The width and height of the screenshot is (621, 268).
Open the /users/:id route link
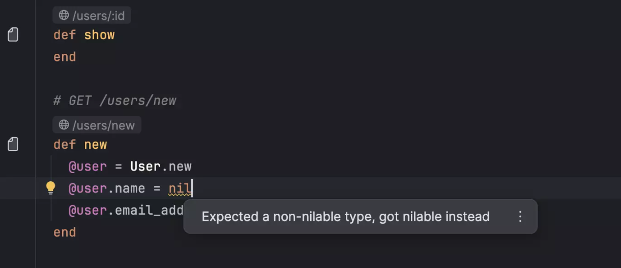coord(99,16)
